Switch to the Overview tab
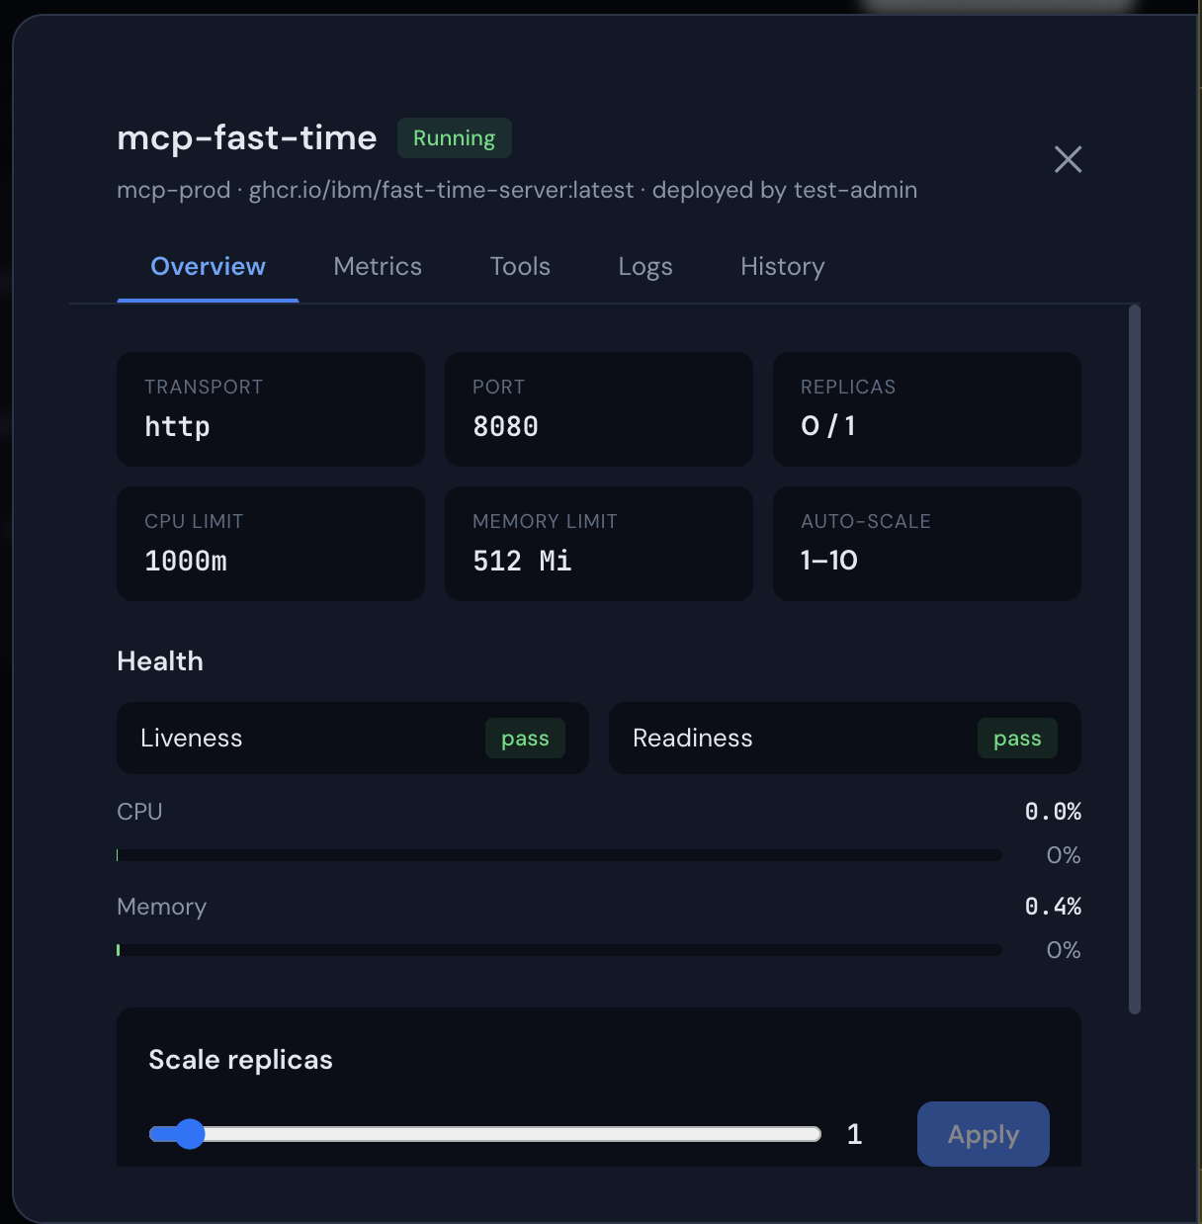The image size is (1202, 1224). pyautogui.click(x=208, y=267)
